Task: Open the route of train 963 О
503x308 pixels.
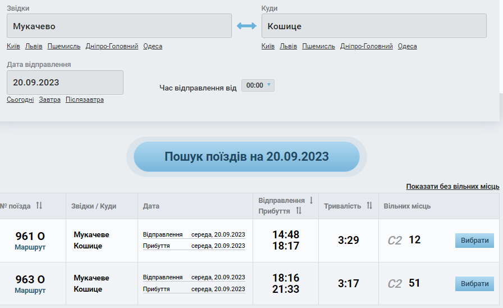Action: [30, 291]
